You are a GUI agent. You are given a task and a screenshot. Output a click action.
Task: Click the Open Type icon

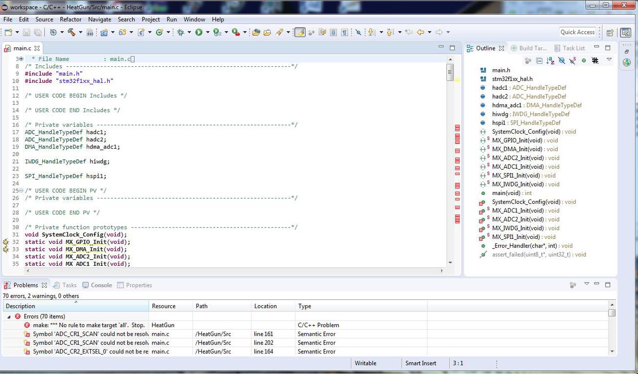pyautogui.click(x=256, y=32)
